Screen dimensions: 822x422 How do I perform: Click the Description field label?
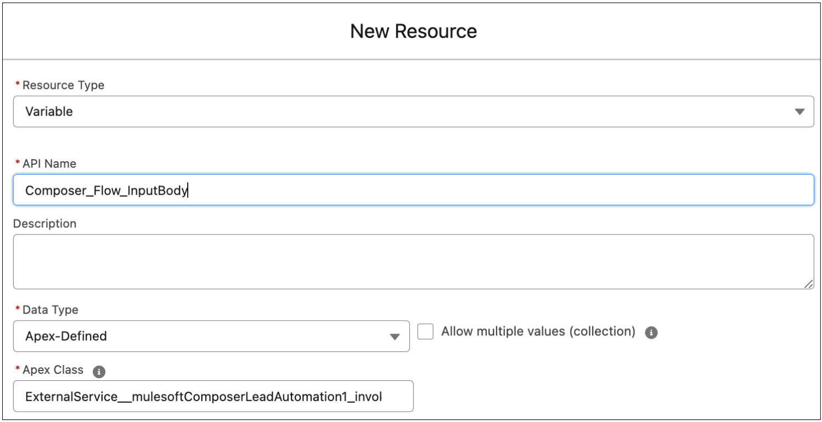click(x=44, y=224)
